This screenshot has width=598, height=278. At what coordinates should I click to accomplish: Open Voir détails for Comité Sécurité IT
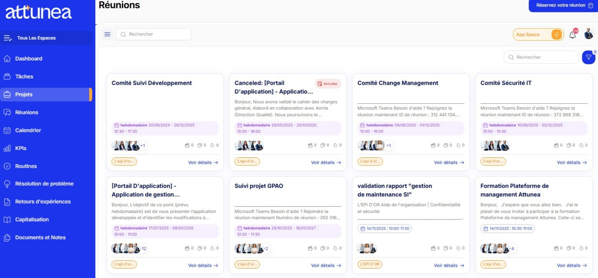(x=571, y=163)
